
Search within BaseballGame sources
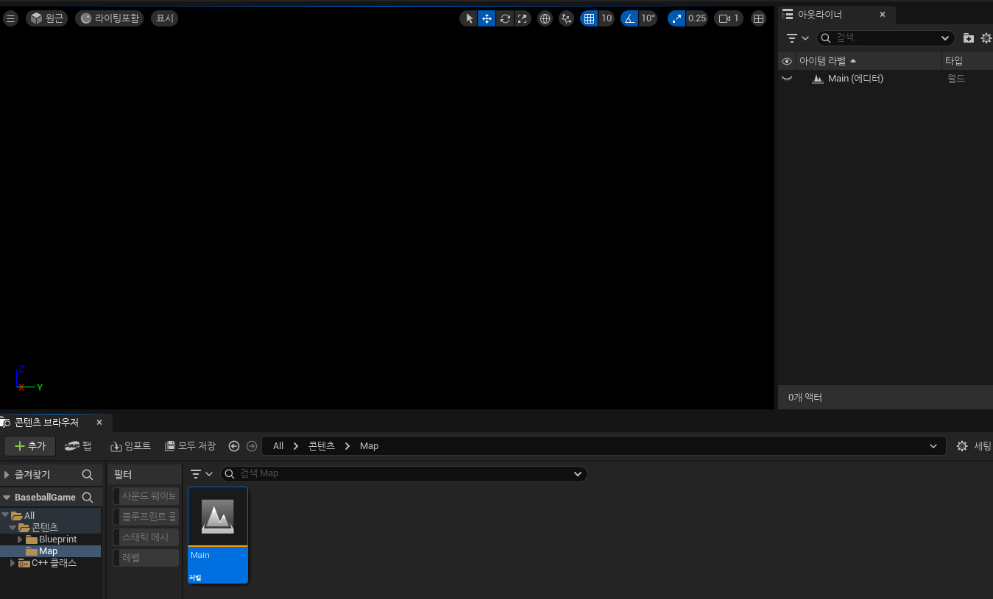tap(88, 498)
